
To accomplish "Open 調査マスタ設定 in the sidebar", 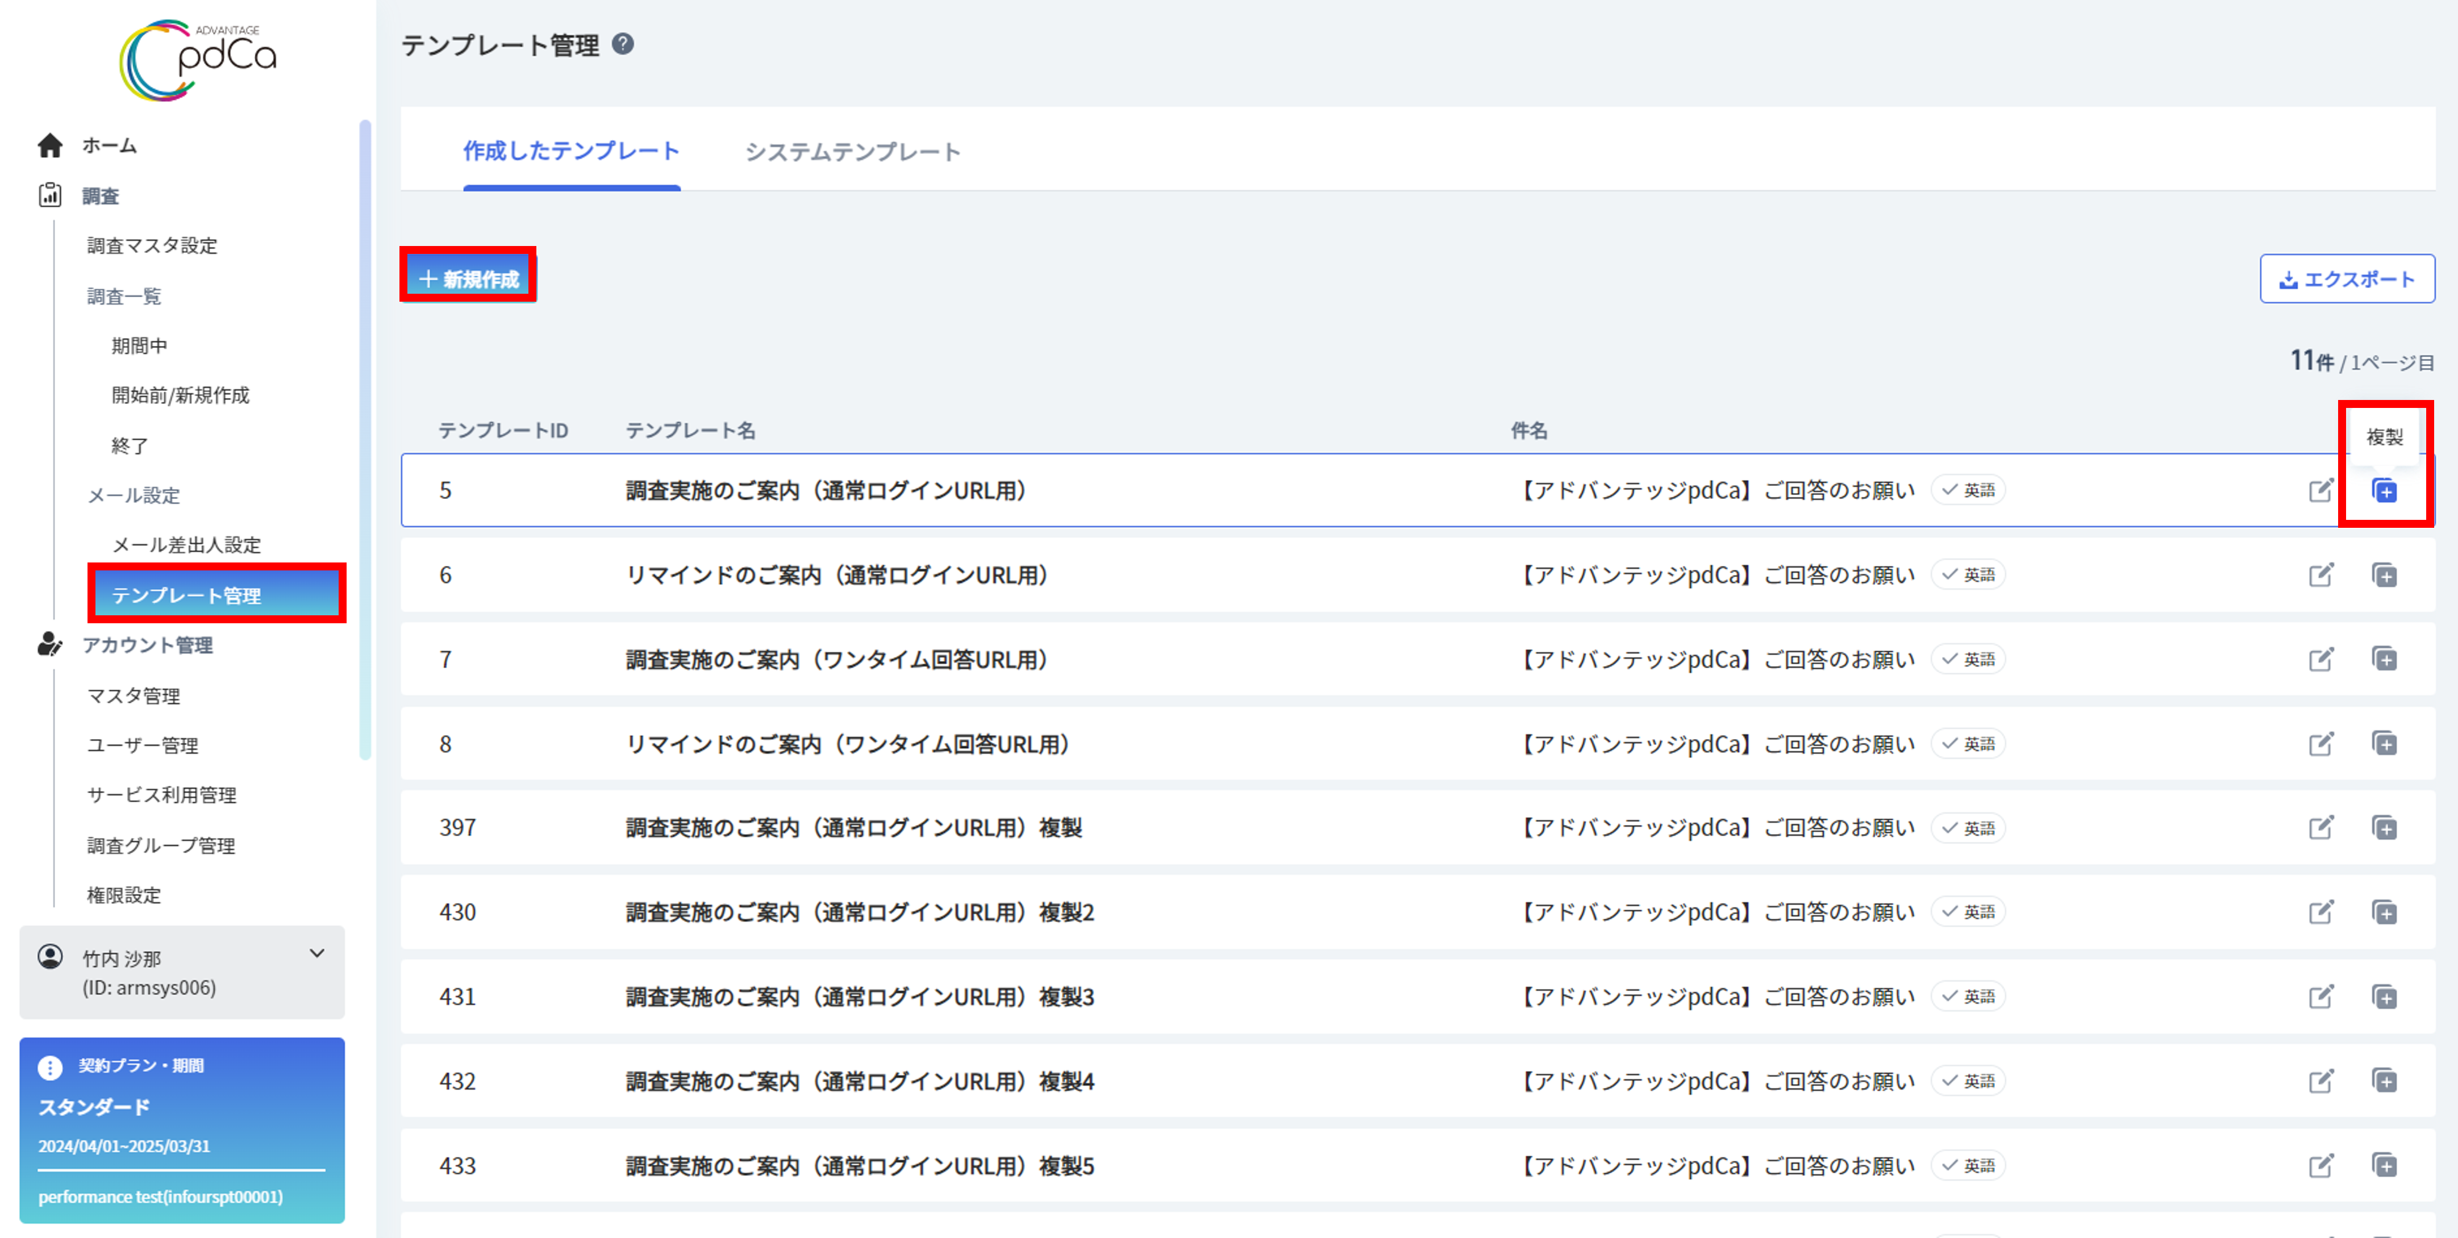I will (x=152, y=245).
